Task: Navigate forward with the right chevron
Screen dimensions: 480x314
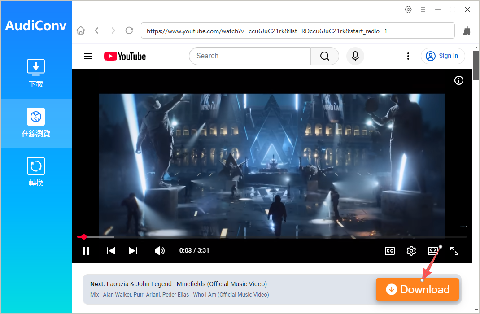Action: tap(113, 31)
